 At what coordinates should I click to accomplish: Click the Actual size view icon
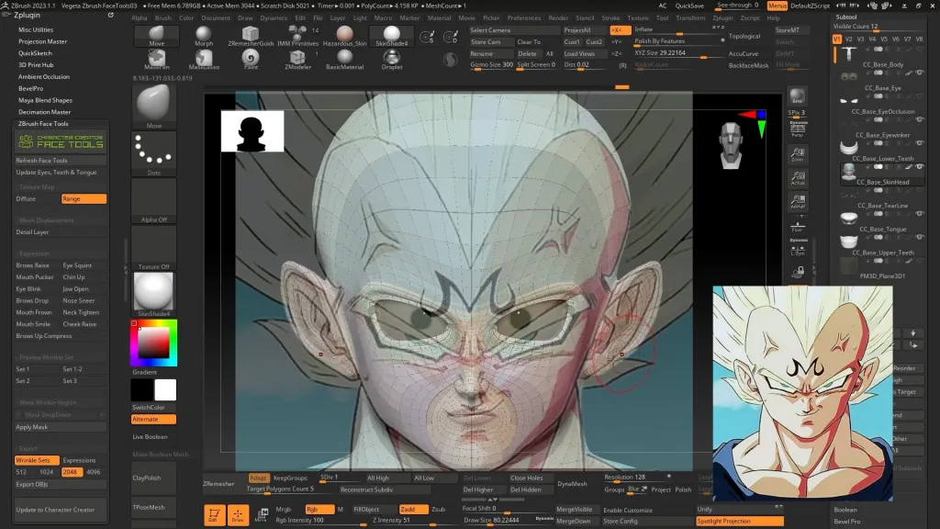click(x=798, y=177)
